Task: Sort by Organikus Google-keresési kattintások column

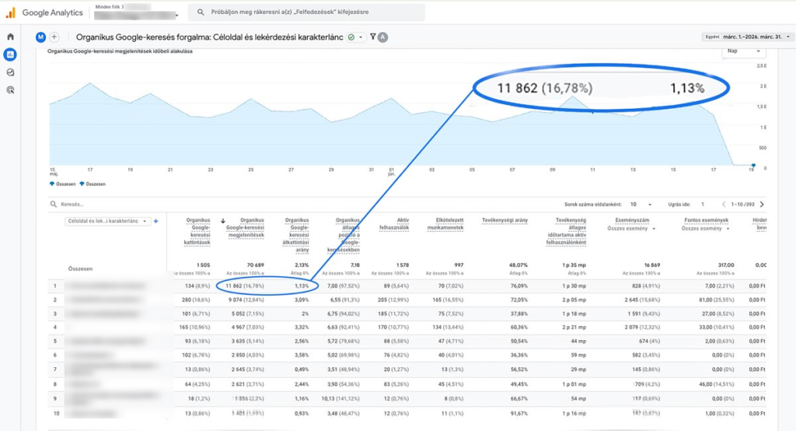Action: pyautogui.click(x=197, y=231)
